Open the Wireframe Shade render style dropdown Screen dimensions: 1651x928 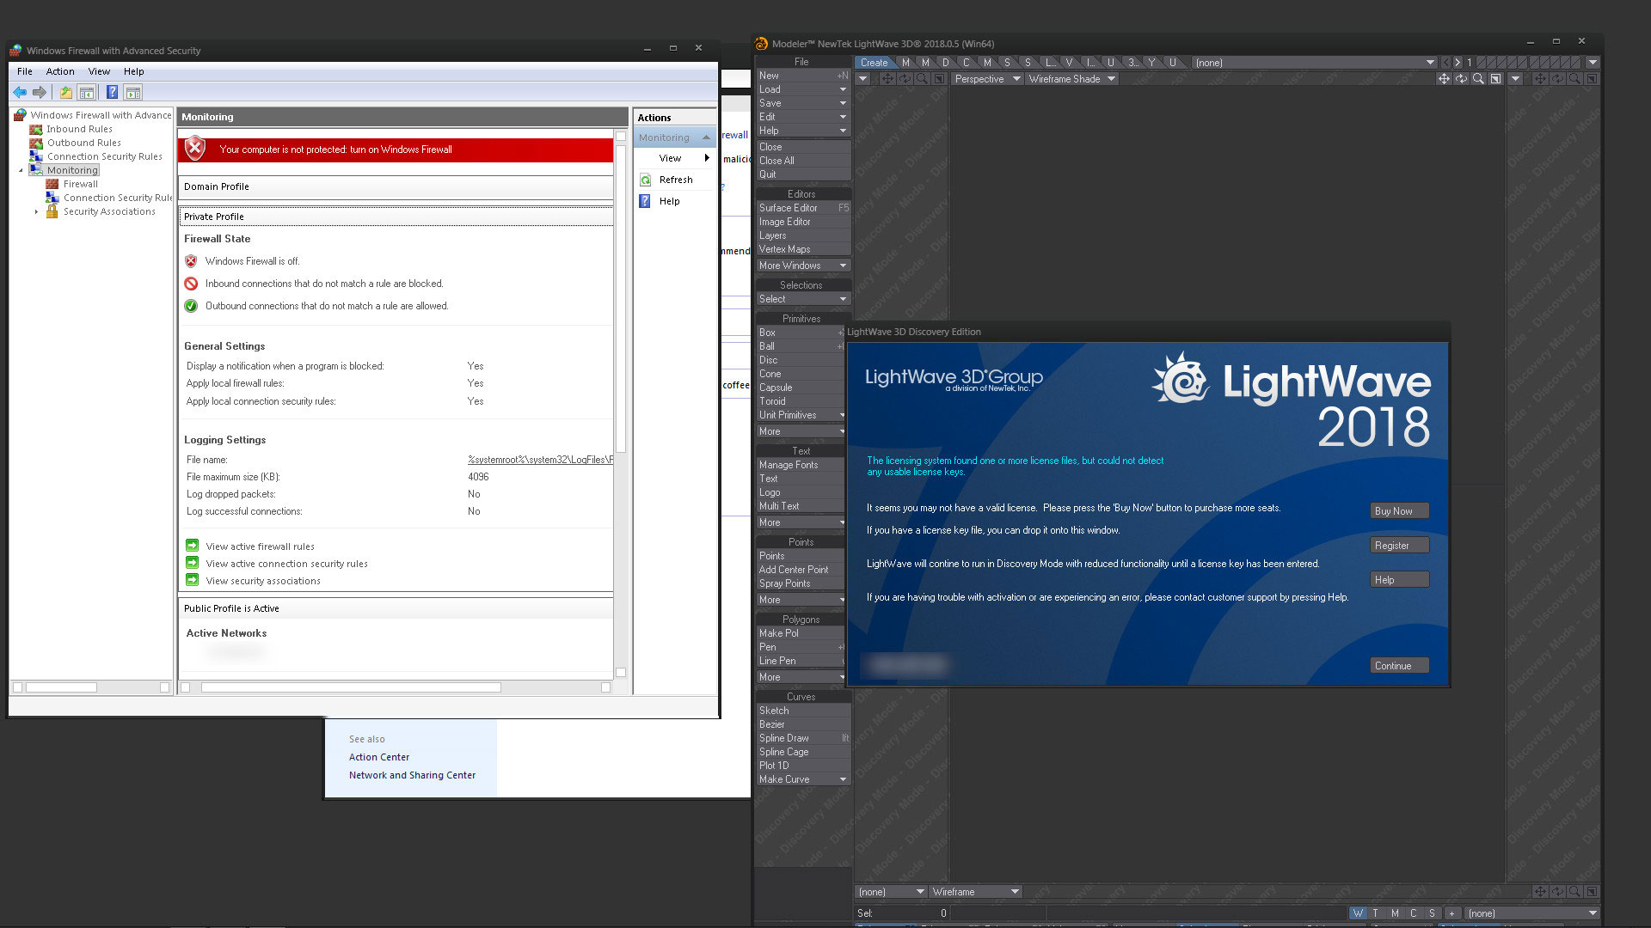1071,79
